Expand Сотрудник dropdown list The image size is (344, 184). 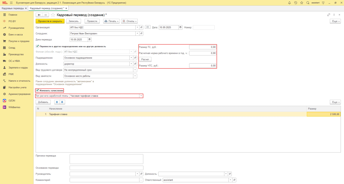click(137, 33)
